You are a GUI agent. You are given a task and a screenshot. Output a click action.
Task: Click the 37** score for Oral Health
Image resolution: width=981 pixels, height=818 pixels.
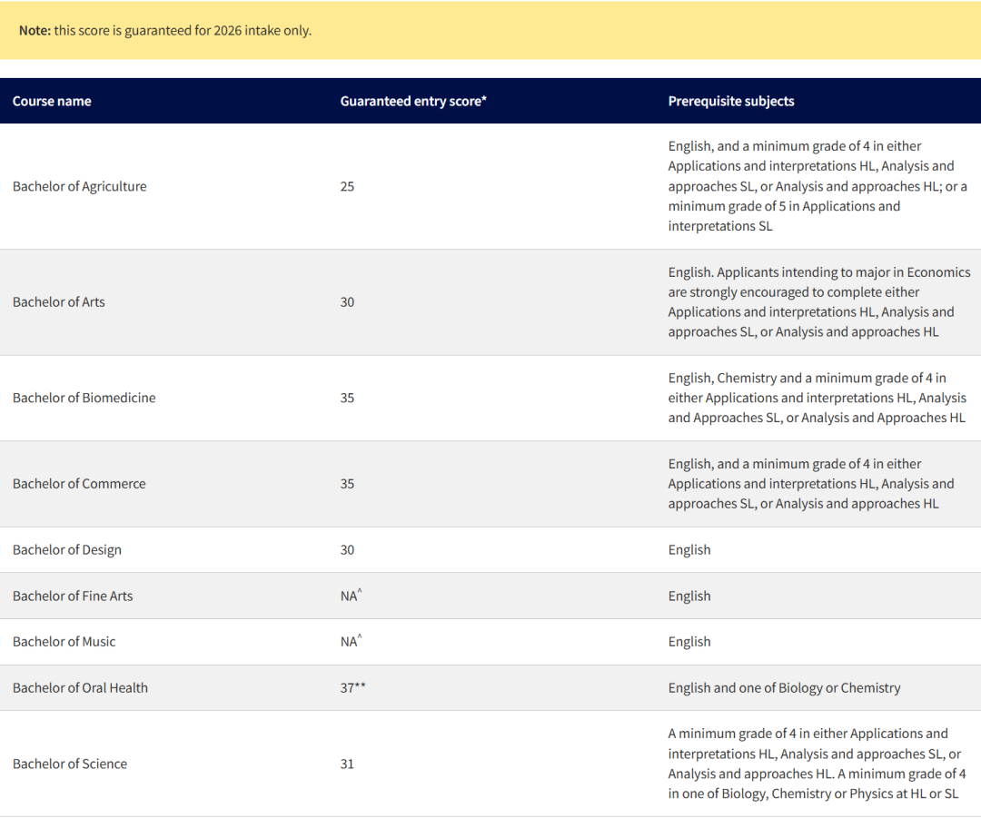352,688
